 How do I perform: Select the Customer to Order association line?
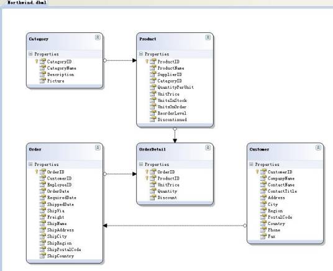pyautogui.click(x=175, y=226)
